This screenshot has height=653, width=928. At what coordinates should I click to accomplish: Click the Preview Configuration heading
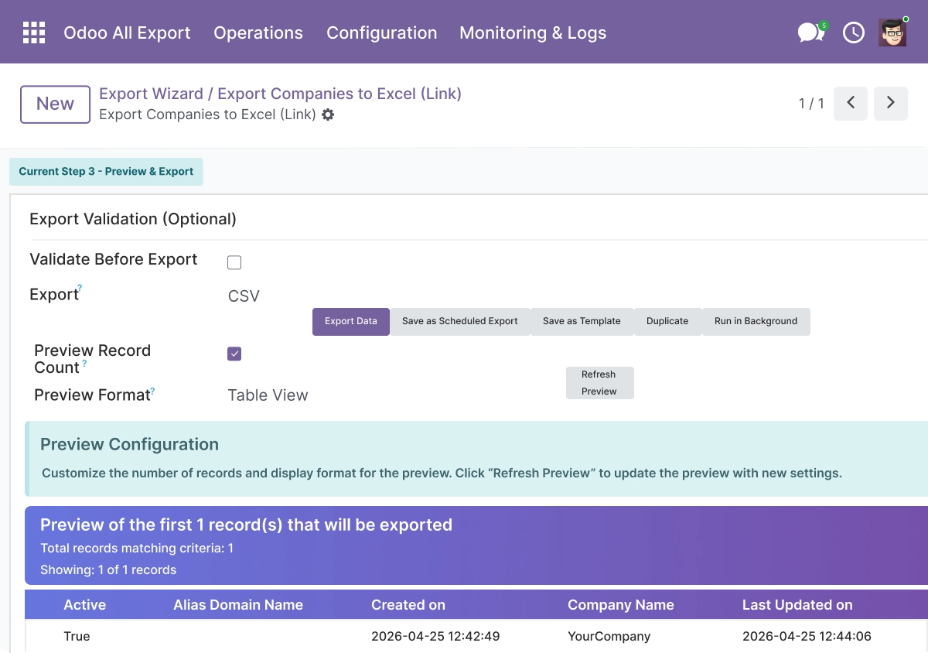pyautogui.click(x=129, y=445)
